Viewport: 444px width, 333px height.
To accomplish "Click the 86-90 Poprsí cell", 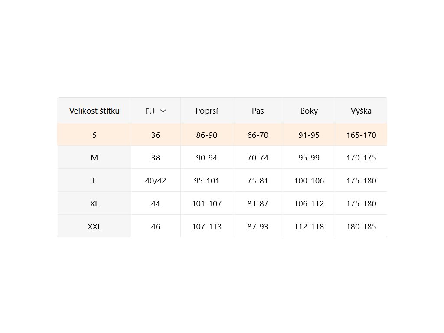I will click(x=207, y=135).
